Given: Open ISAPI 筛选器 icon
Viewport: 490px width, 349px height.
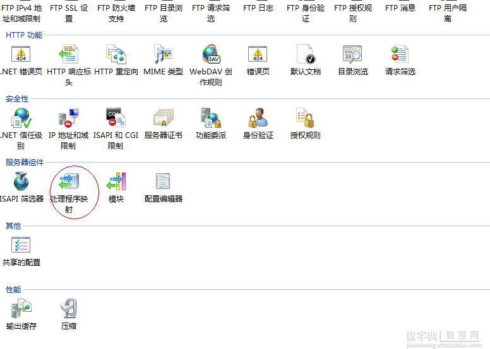Looking at the screenshot, I should pos(21,181).
